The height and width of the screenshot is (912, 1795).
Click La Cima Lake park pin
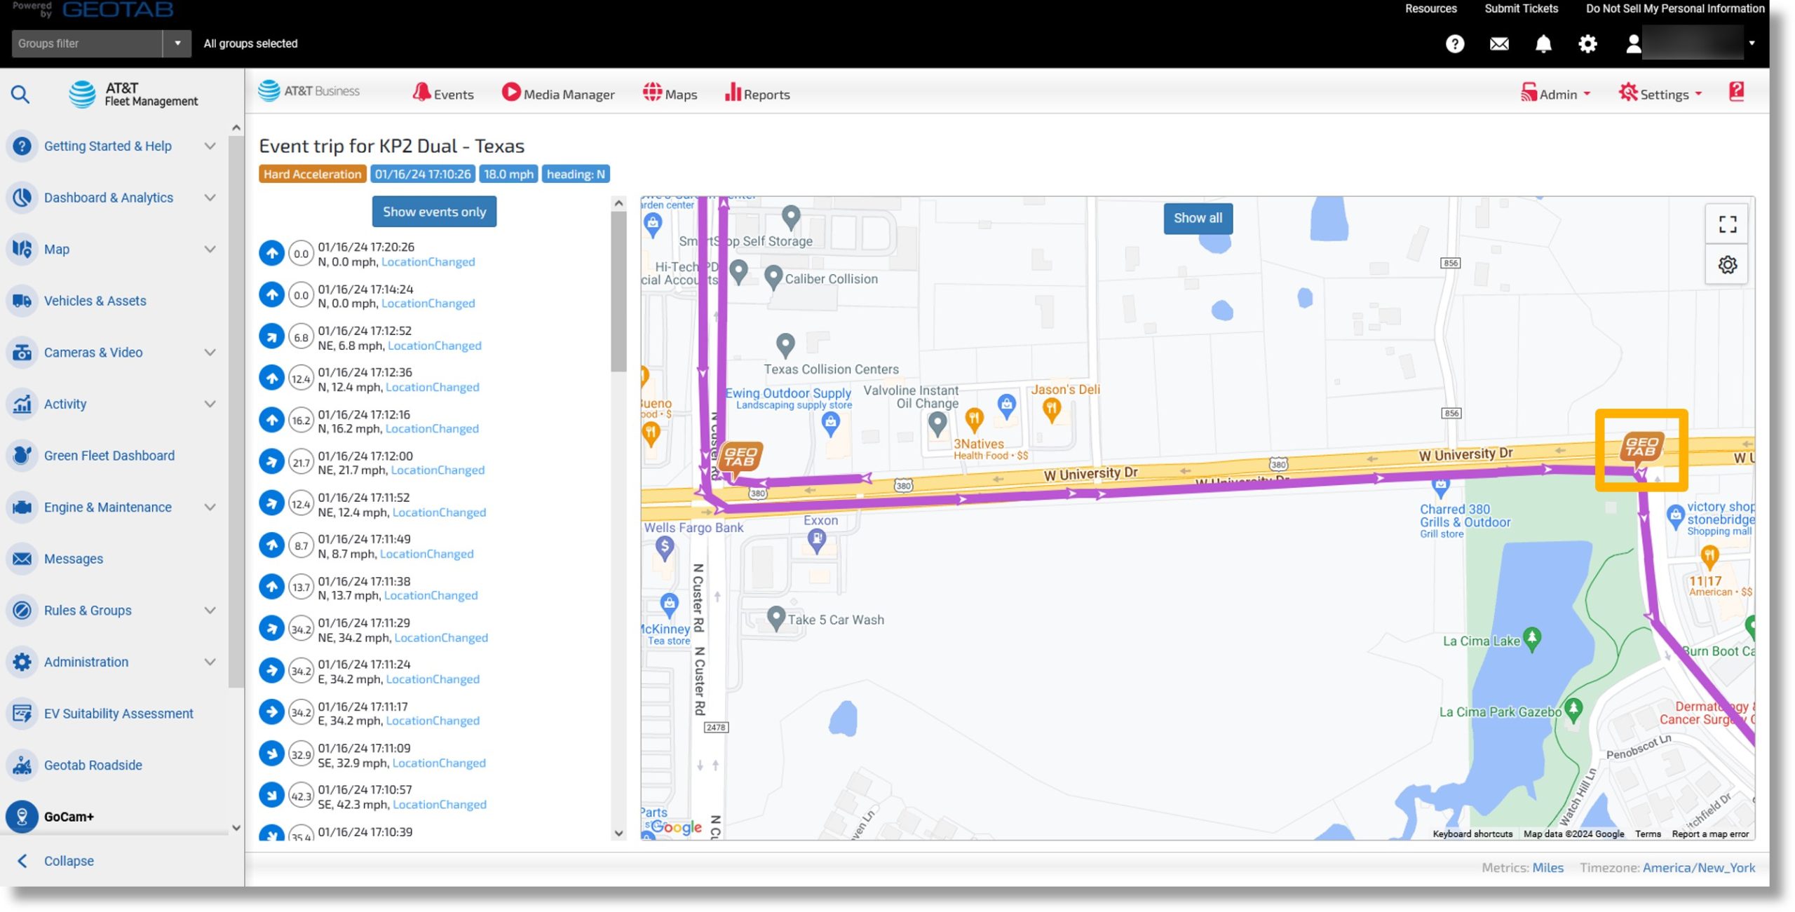pos(1532,639)
